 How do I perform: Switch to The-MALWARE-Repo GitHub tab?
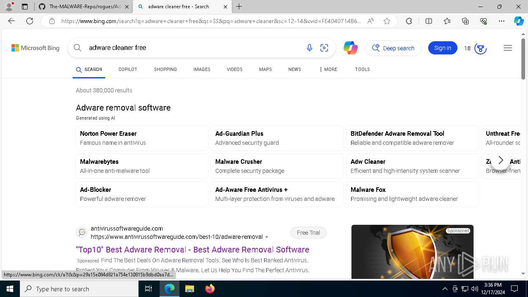(84, 7)
